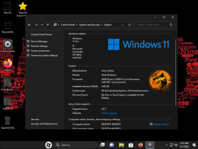Maximize the System window
The height and width of the screenshot is (149, 198).
(164, 17)
